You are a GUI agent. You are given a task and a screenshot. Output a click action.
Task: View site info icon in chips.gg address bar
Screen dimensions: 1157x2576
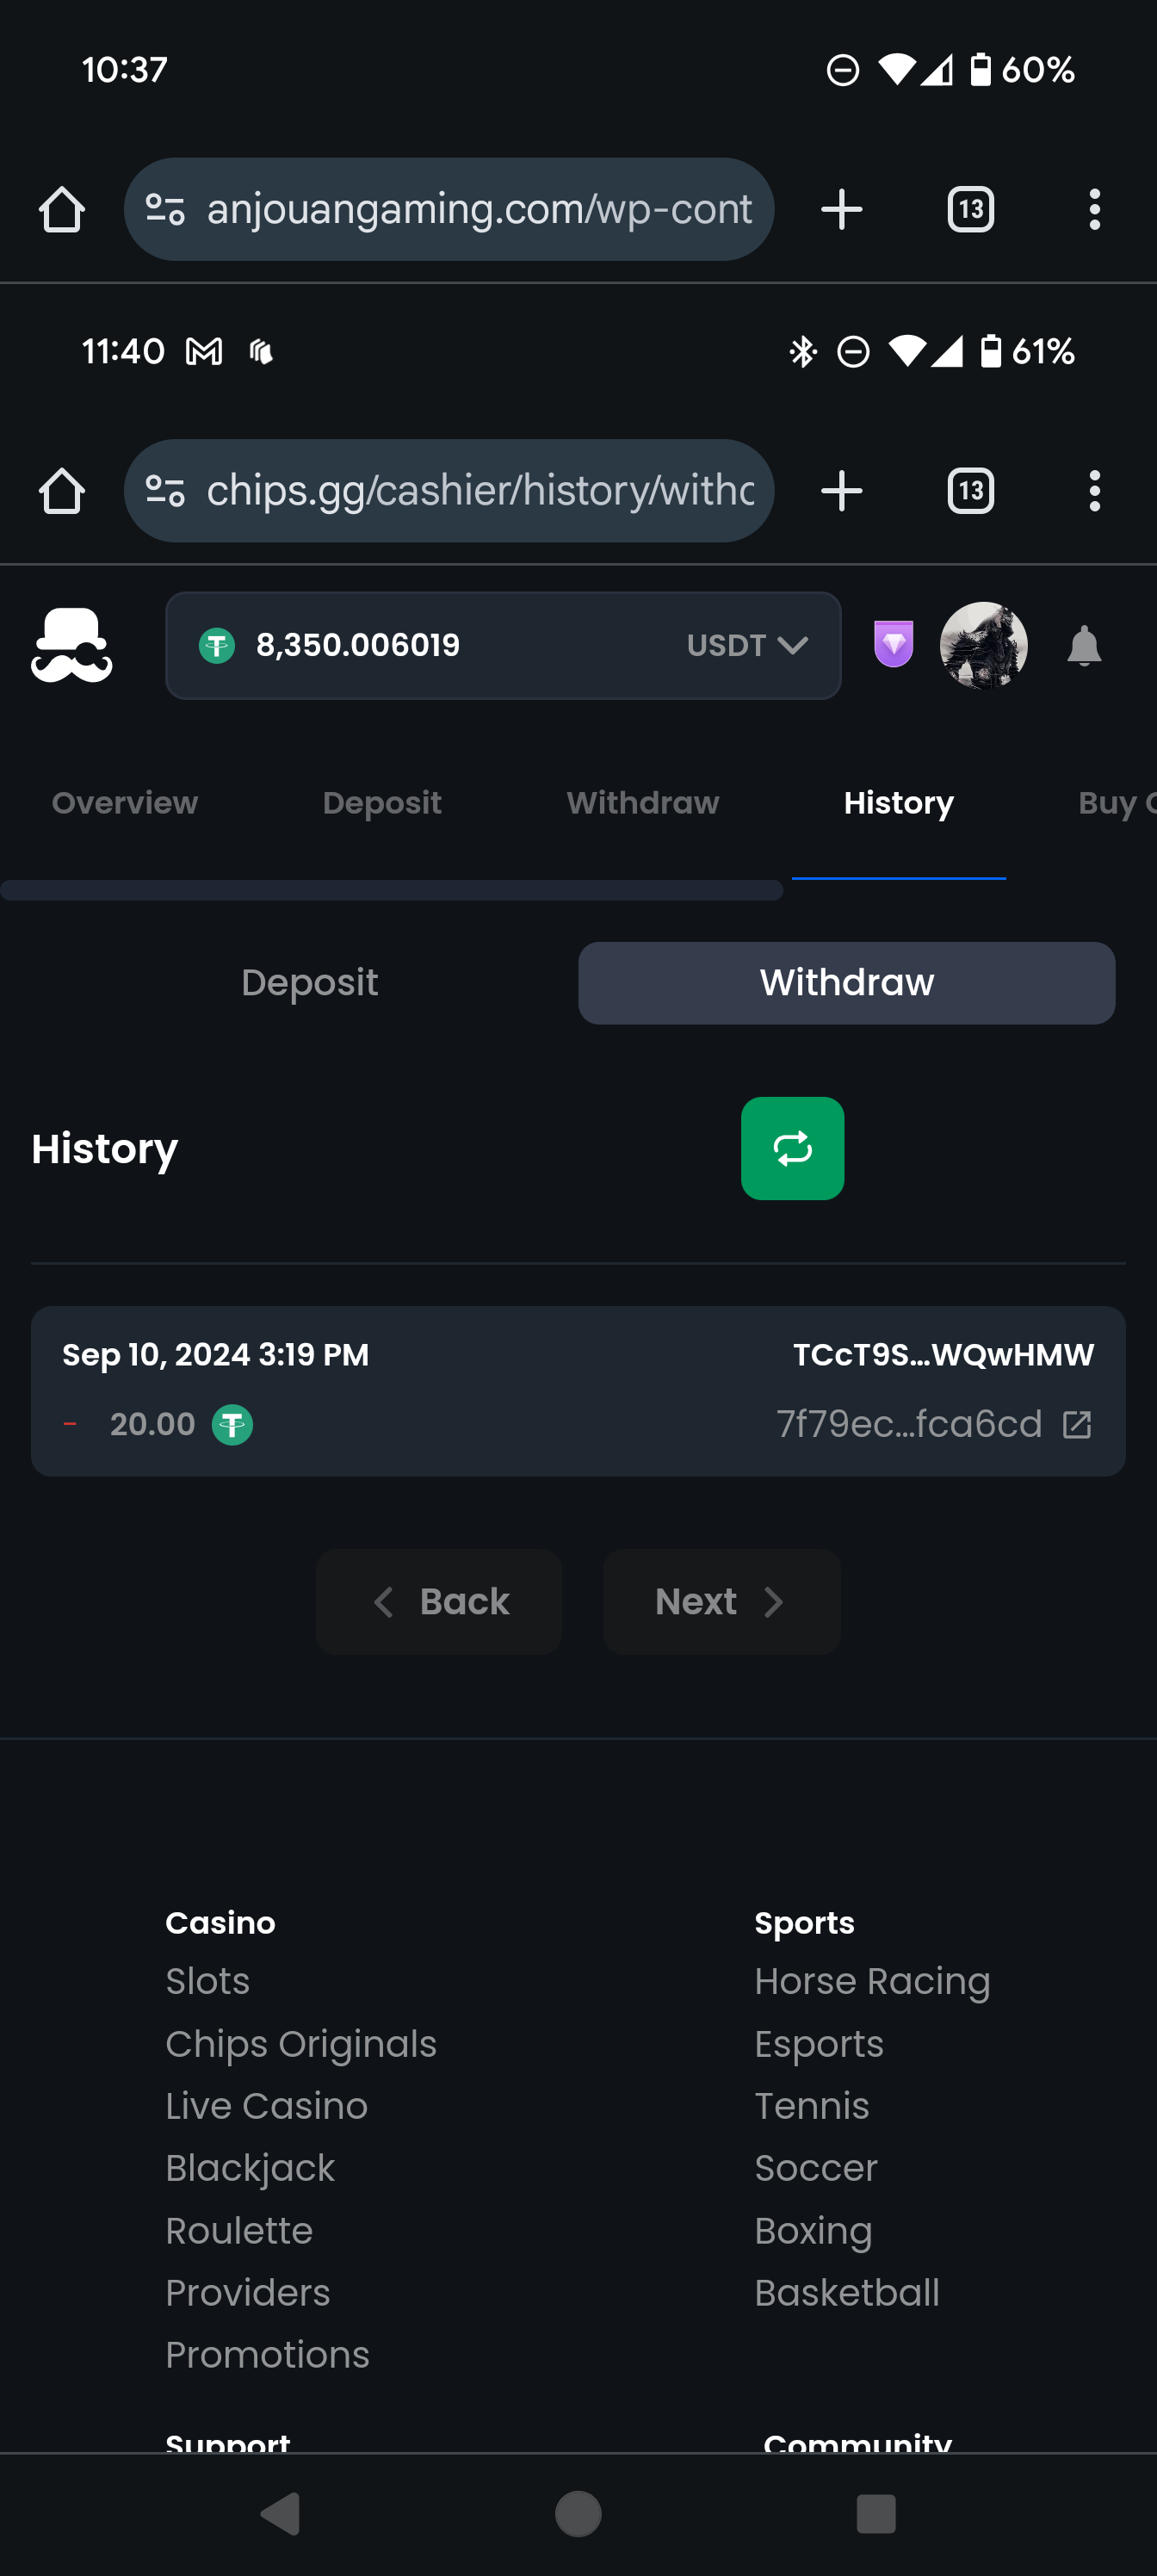tap(165, 491)
